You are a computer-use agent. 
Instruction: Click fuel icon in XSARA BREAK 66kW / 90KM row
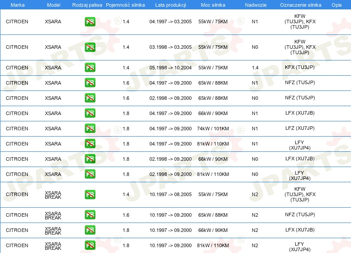pos(90,230)
